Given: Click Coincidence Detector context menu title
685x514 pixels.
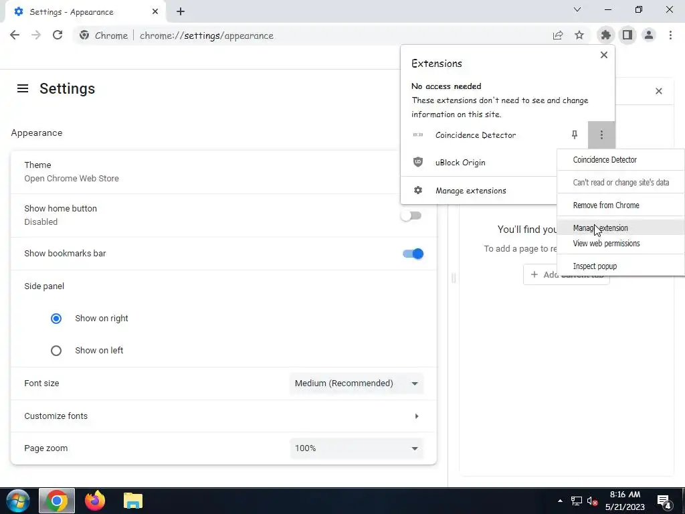Looking at the screenshot, I should click(x=621, y=159).
